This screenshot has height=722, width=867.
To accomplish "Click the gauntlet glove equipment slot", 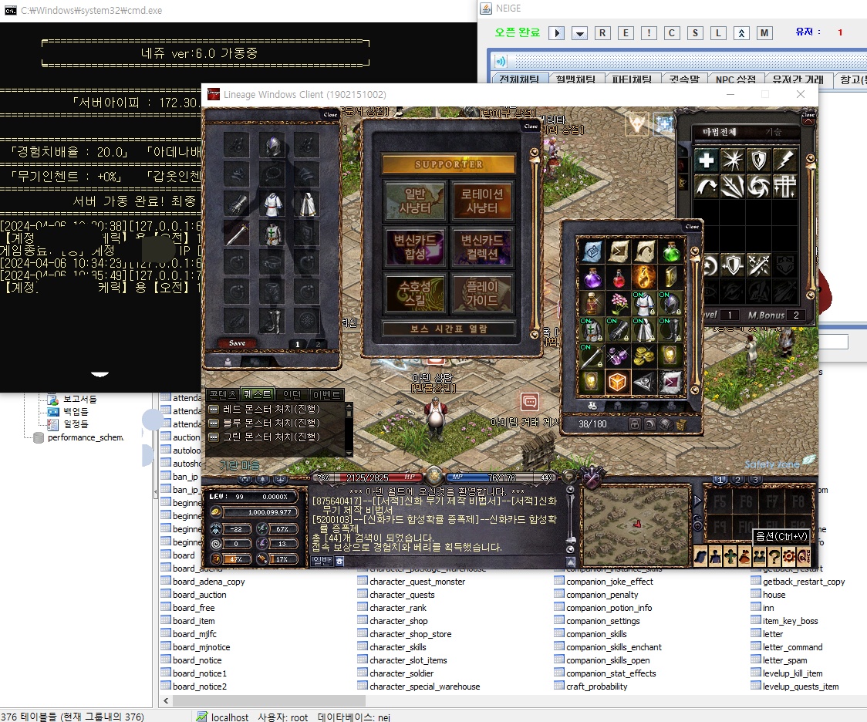I will coord(237,204).
